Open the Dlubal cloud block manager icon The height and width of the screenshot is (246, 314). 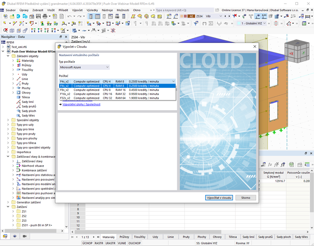pyautogui.click(x=25, y=17)
